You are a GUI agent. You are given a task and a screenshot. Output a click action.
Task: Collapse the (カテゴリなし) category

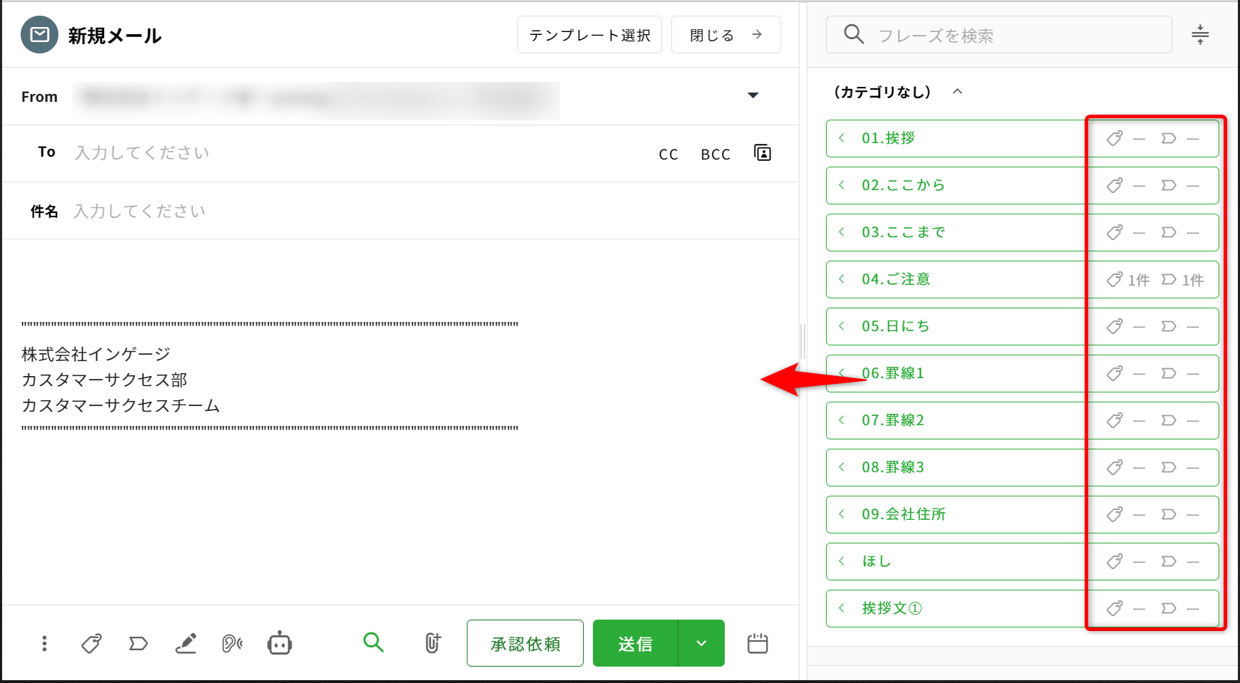coord(957,92)
